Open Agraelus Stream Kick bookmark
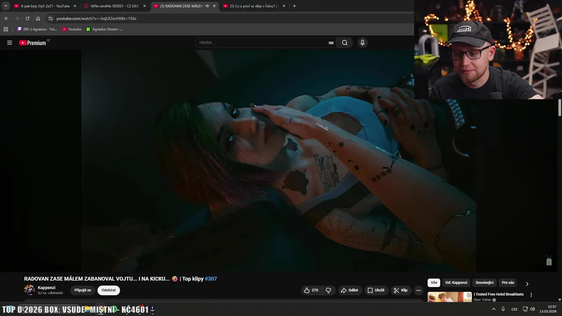This screenshot has height=316, width=562. 104,29
